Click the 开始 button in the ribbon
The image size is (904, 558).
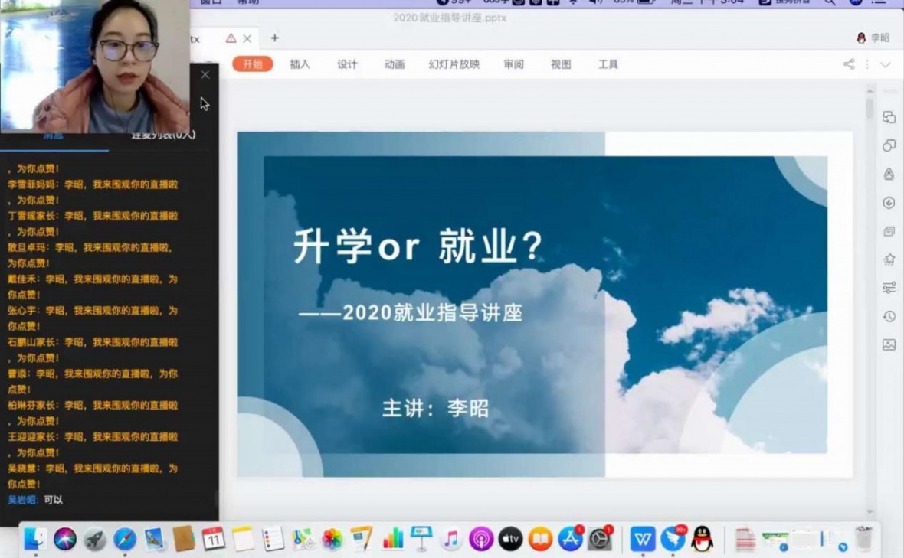[x=253, y=64]
